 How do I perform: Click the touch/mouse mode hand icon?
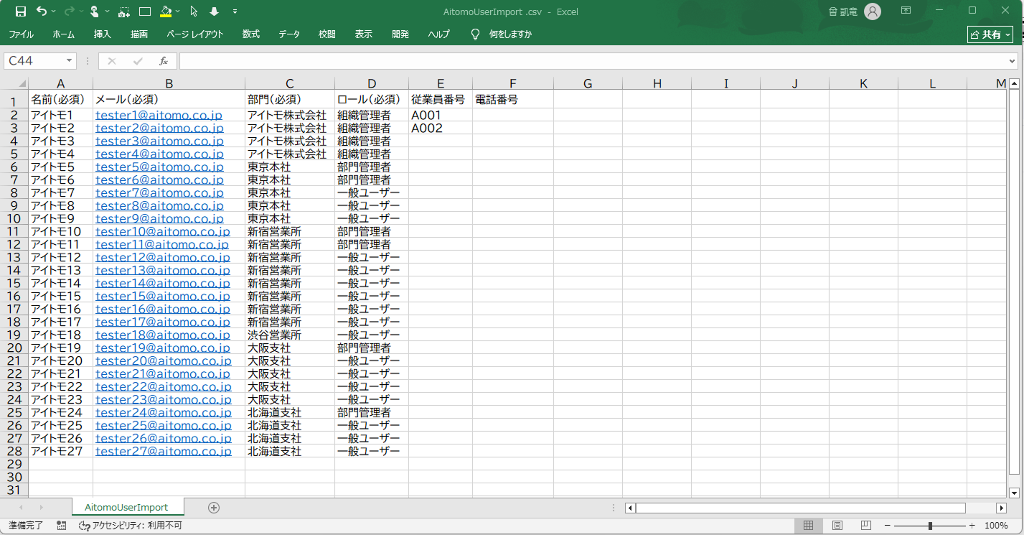tap(94, 11)
